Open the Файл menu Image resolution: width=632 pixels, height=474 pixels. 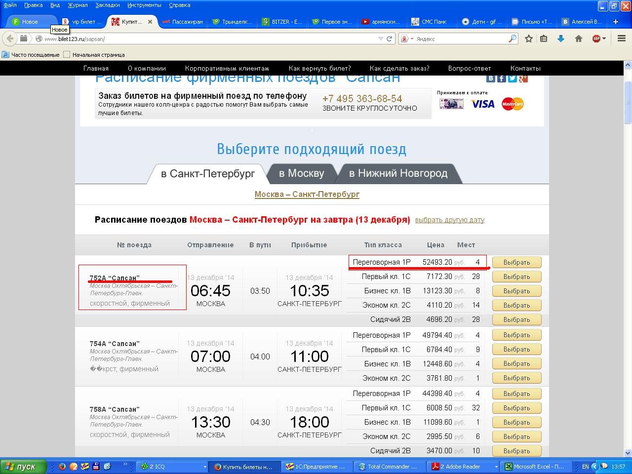(x=10, y=5)
